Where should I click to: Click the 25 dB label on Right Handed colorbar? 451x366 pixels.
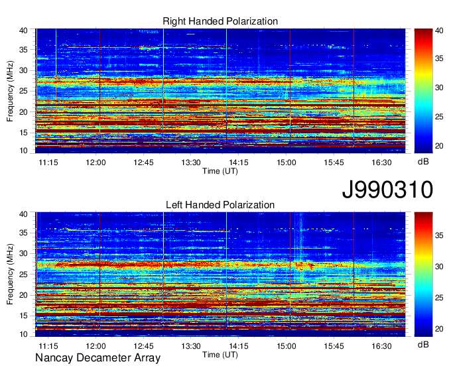439,117
